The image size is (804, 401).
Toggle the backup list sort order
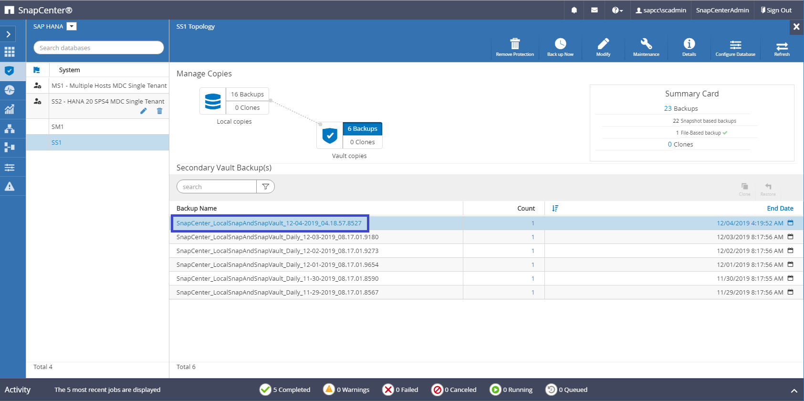555,208
